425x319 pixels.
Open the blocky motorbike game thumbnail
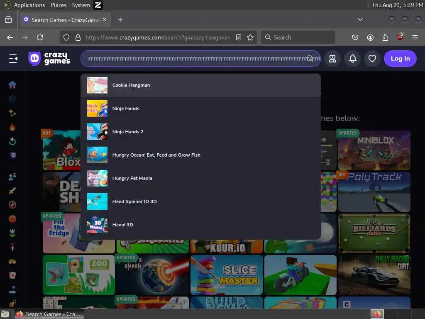coord(300,275)
